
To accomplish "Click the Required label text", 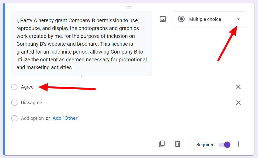I will coord(205,145).
